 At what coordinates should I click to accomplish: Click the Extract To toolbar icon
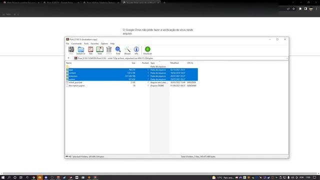[81, 50]
